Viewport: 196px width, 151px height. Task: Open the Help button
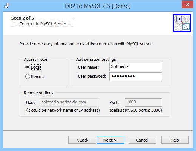175,140
